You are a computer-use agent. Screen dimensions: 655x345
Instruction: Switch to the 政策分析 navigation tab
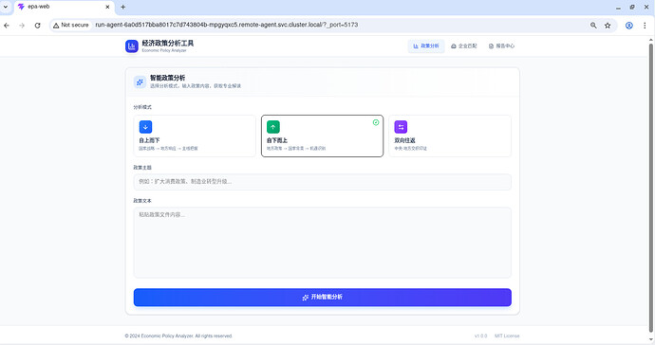click(426, 45)
